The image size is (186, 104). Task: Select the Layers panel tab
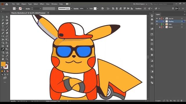pyautogui.click(x=158, y=14)
